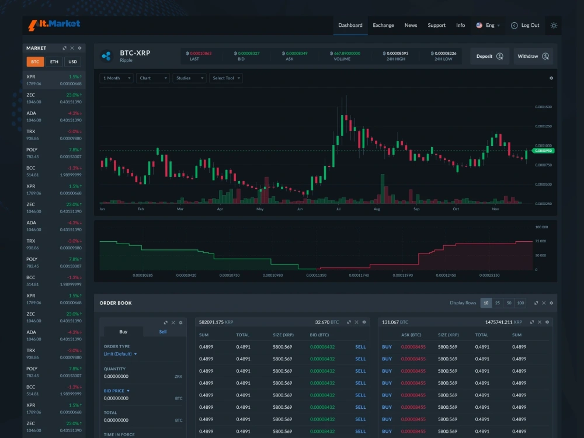
Task: Open the Eng language dropdown
Action: [493, 25]
